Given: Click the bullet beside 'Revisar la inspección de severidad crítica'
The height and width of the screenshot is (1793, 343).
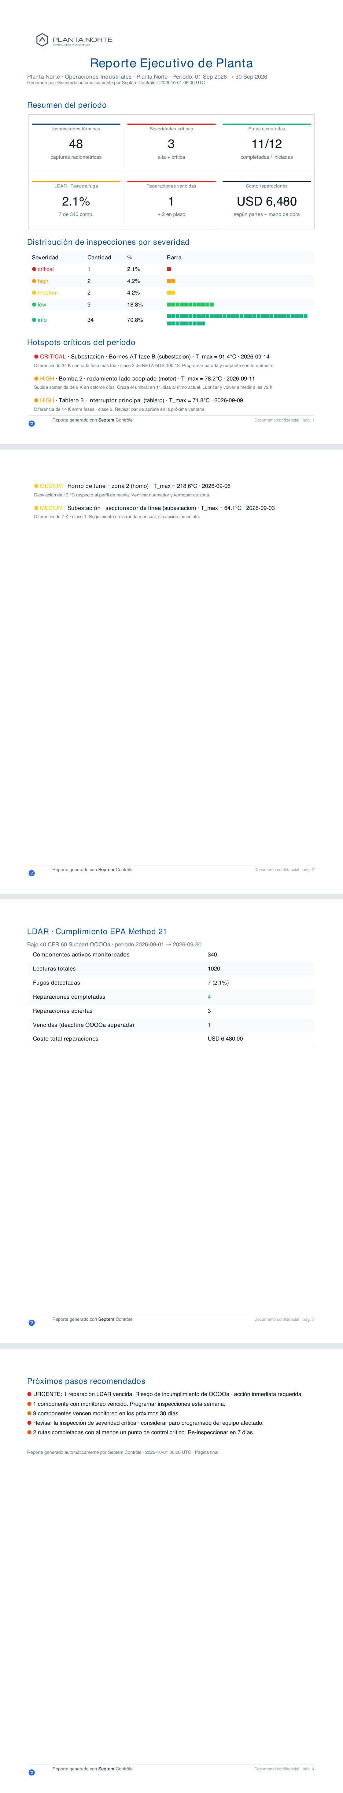Looking at the screenshot, I should coord(29,1423).
